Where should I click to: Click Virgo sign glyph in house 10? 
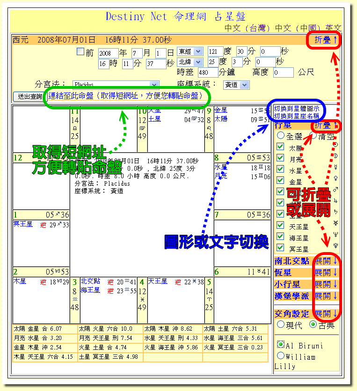(142, 128)
